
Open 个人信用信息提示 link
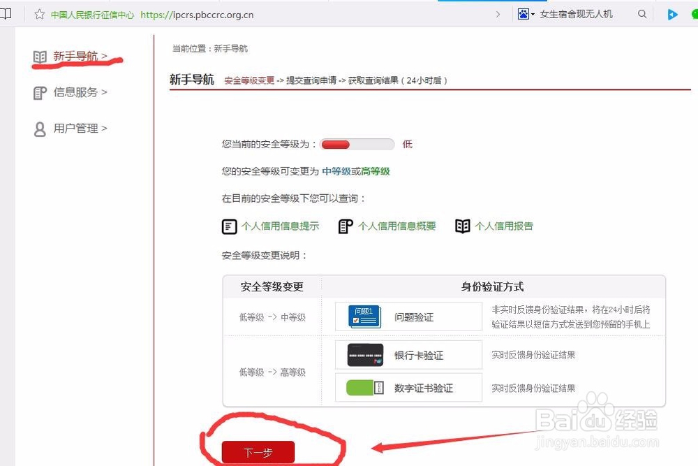pyautogui.click(x=281, y=226)
